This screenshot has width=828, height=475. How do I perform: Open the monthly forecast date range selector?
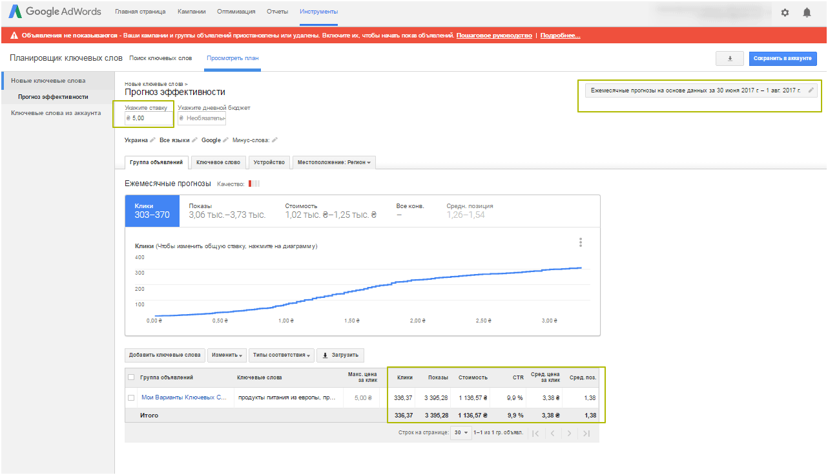pyautogui.click(x=701, y=90)
